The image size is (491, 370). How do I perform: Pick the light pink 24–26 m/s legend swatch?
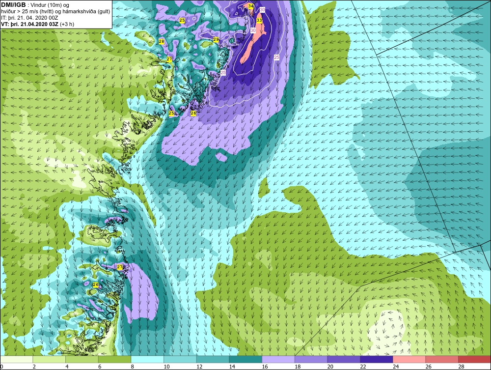(409, 359)
